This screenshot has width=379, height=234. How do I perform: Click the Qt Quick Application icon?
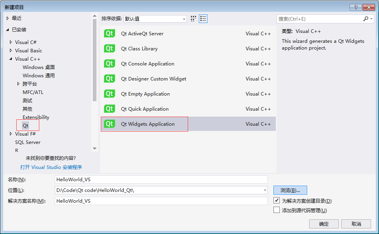coord(109,109)
